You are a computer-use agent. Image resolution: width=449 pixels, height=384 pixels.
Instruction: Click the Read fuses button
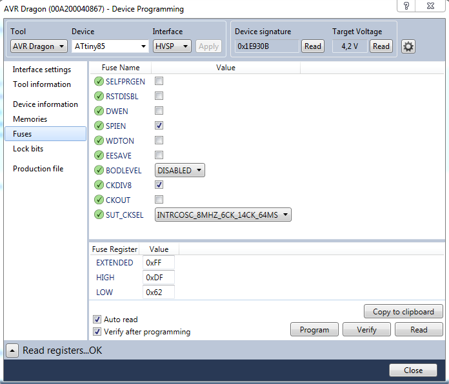point(419,330)
